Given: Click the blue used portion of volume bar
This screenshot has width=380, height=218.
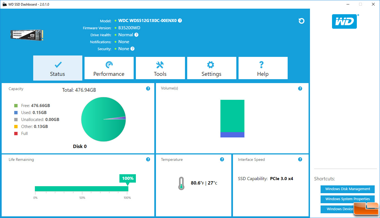Looking at the screenshot, I should [232, 135].
